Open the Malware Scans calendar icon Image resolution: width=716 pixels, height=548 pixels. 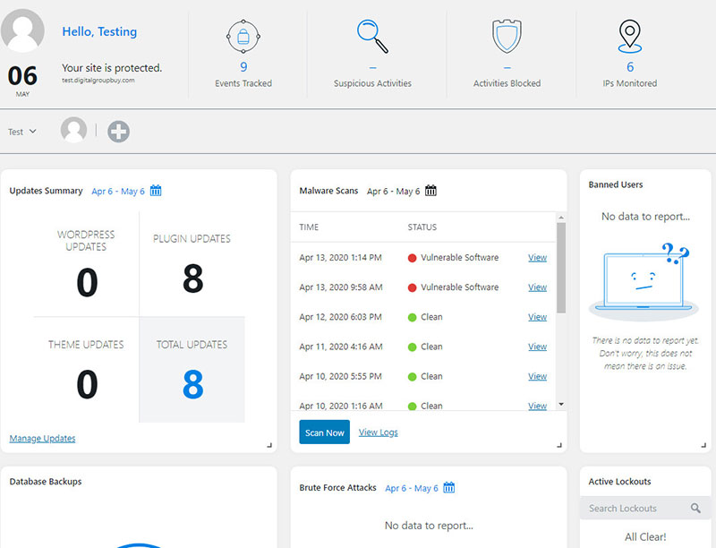(x=430, y=191)
